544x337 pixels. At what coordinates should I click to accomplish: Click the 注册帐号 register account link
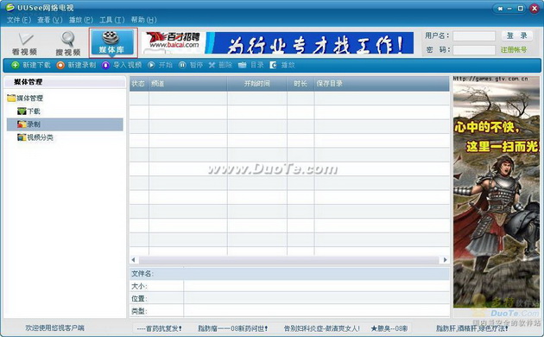[514, 49]
